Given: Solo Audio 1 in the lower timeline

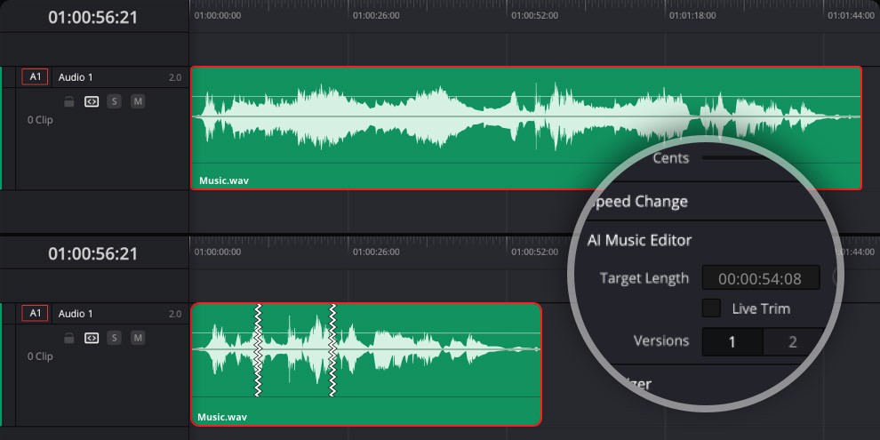Looking at the screenshot, I should (x=114, y=338).
